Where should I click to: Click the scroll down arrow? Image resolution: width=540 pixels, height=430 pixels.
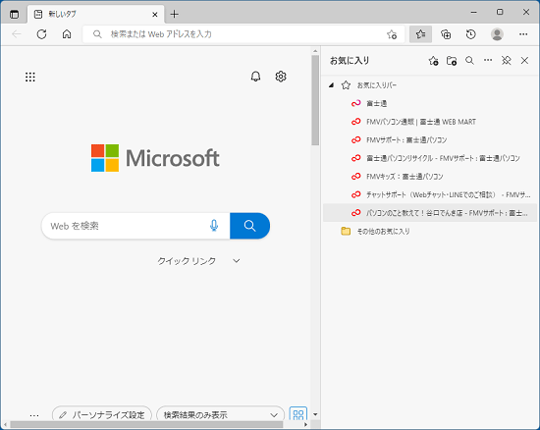[x=315, y=414]
